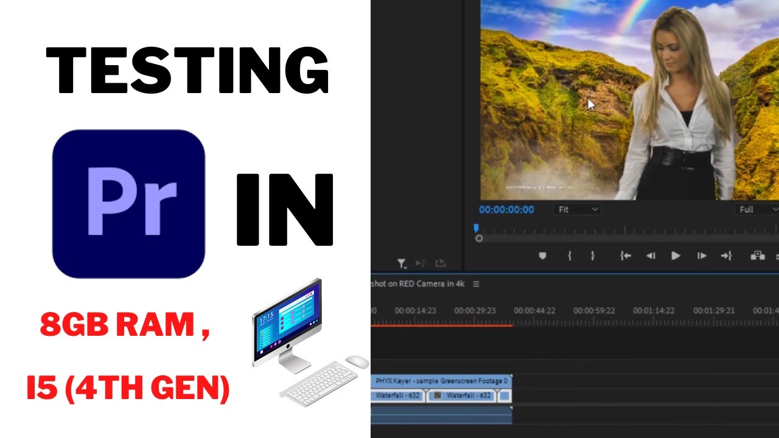Click the circular zoom handle below the playhead

479,238
